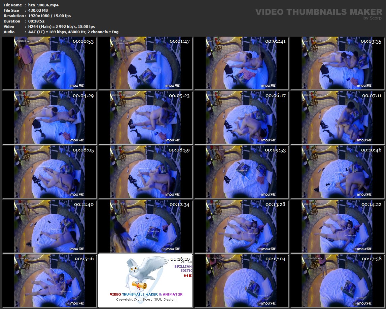Open the thumbnail stamped 00:06:17
Image resolution: width=386 pixels, height=309 pixels.
[x=242, y=118]
